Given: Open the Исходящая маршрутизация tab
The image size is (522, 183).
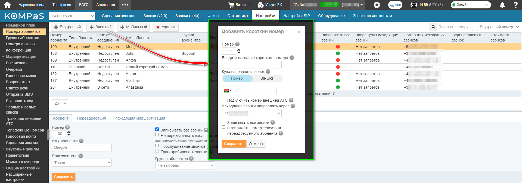Looking at the screenshot, I should 140,118.
